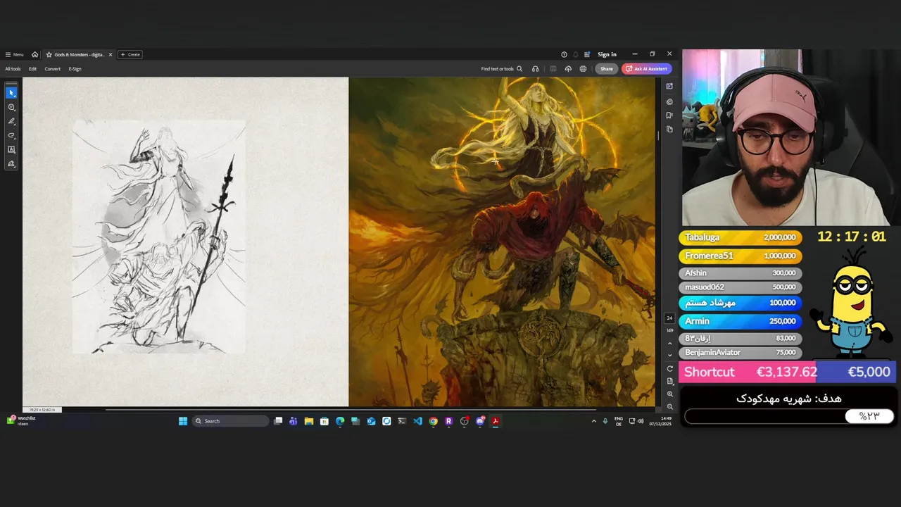
Task: Open Google Chrome from taskbar
Action: [x=433, y=421]
